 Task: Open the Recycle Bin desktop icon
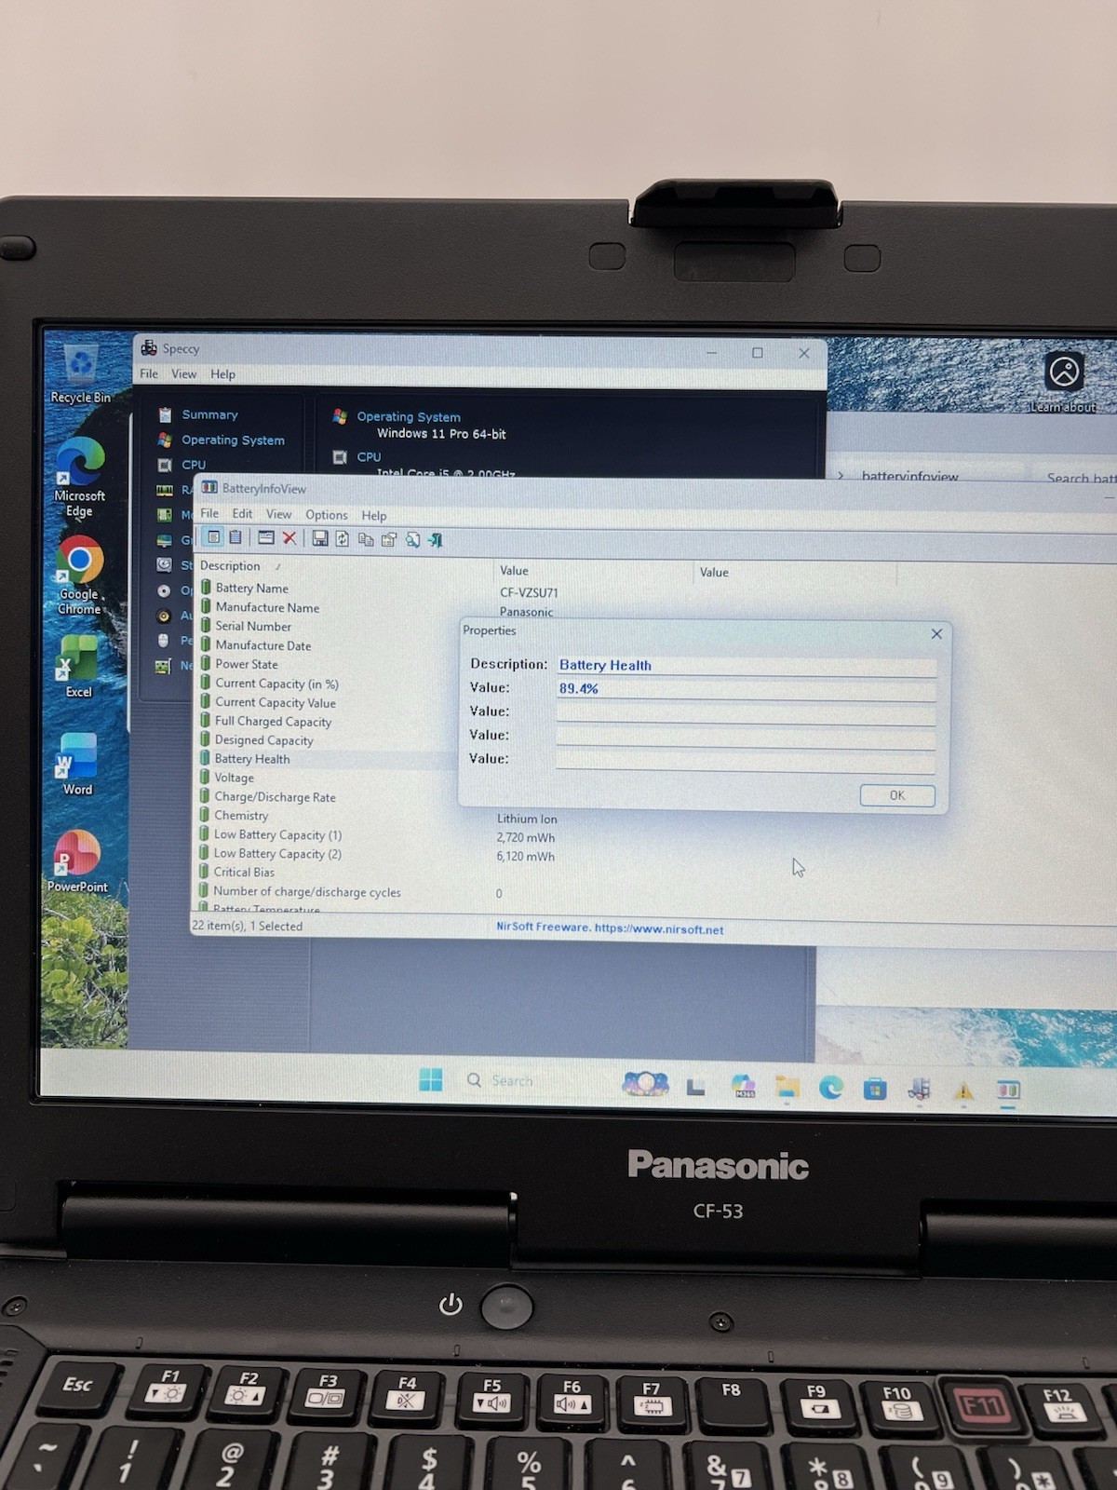[80, 375]
